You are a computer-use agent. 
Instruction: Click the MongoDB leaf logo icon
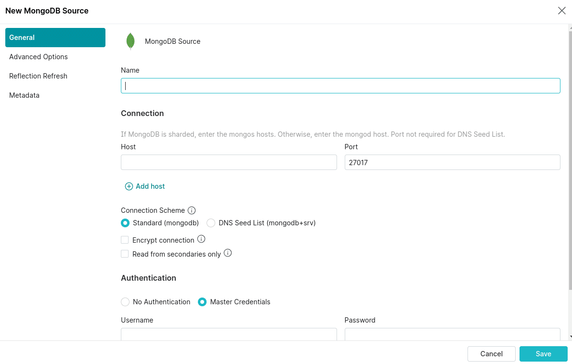click(130, 41)
